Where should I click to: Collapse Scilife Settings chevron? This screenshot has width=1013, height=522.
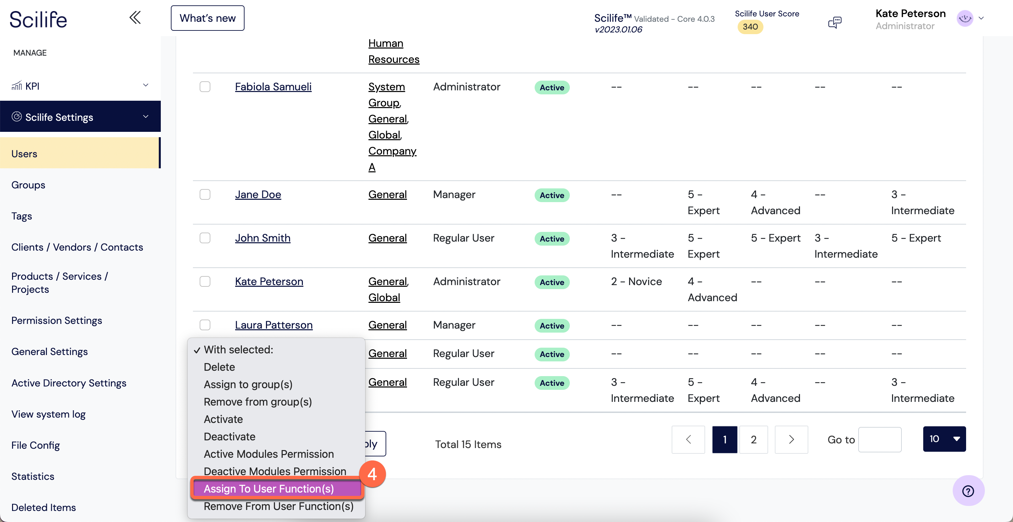(145, 116)
